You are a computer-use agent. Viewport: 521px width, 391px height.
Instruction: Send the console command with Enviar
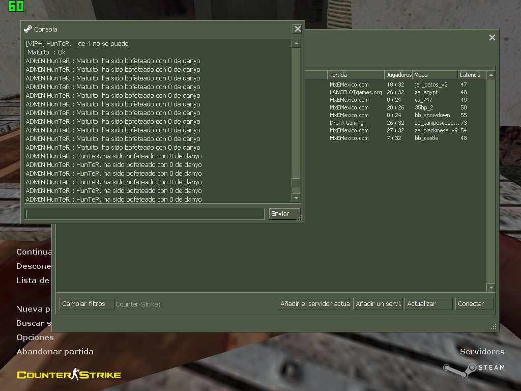284,214
